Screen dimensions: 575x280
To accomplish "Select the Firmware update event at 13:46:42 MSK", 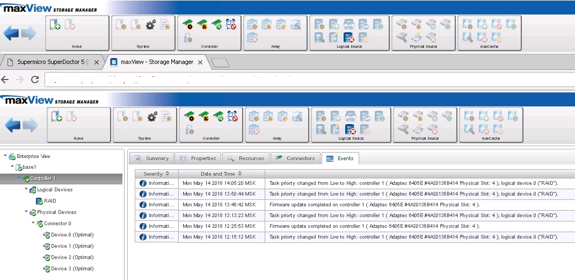I will tap(355, 205).
